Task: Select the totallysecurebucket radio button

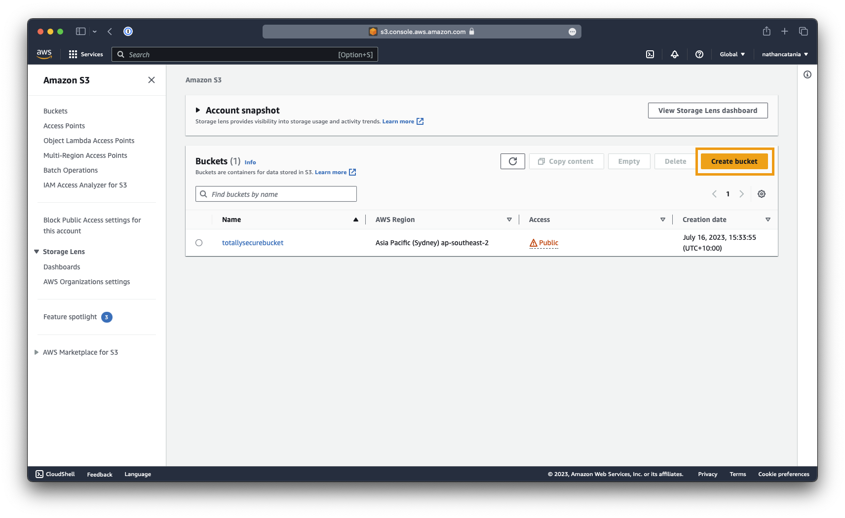Action: (x=199, y=243)
